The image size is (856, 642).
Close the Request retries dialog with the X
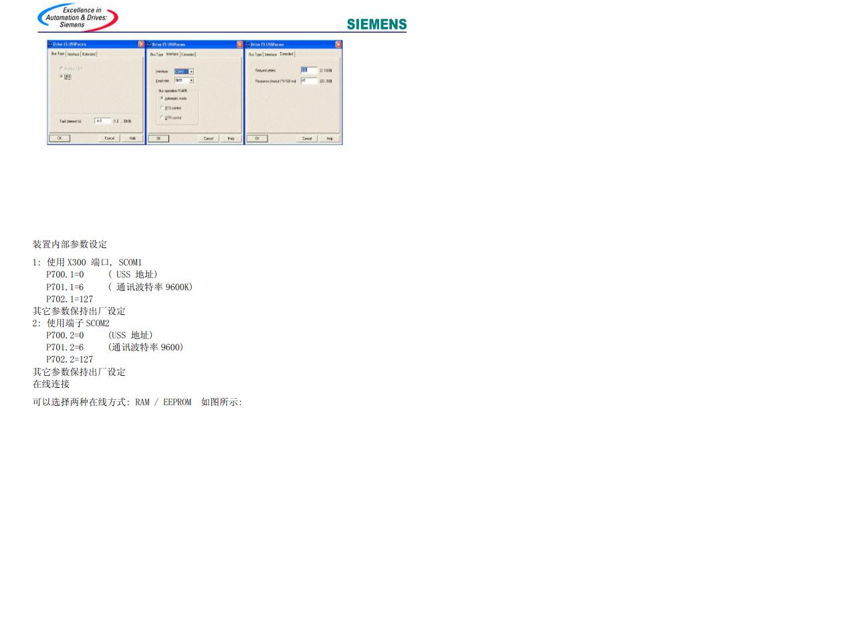338,44
